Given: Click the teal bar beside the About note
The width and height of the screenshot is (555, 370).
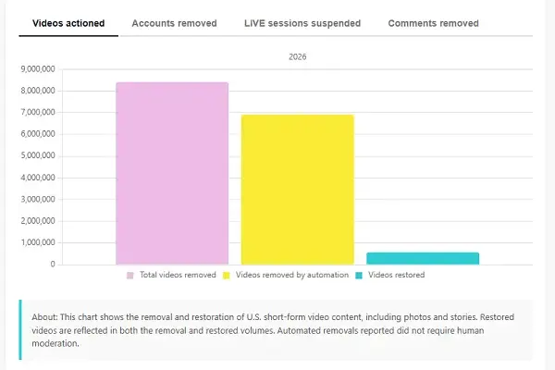Looking at the screenshot, I should coord(20,329).
